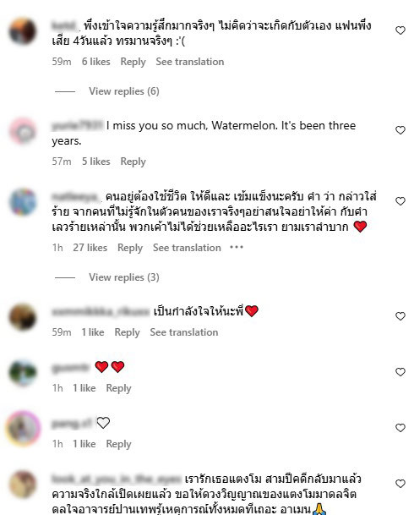The width and height of the screenshot is (414, 515).
Task: Reply to the Watermelon comment
Action: [133, 162]
